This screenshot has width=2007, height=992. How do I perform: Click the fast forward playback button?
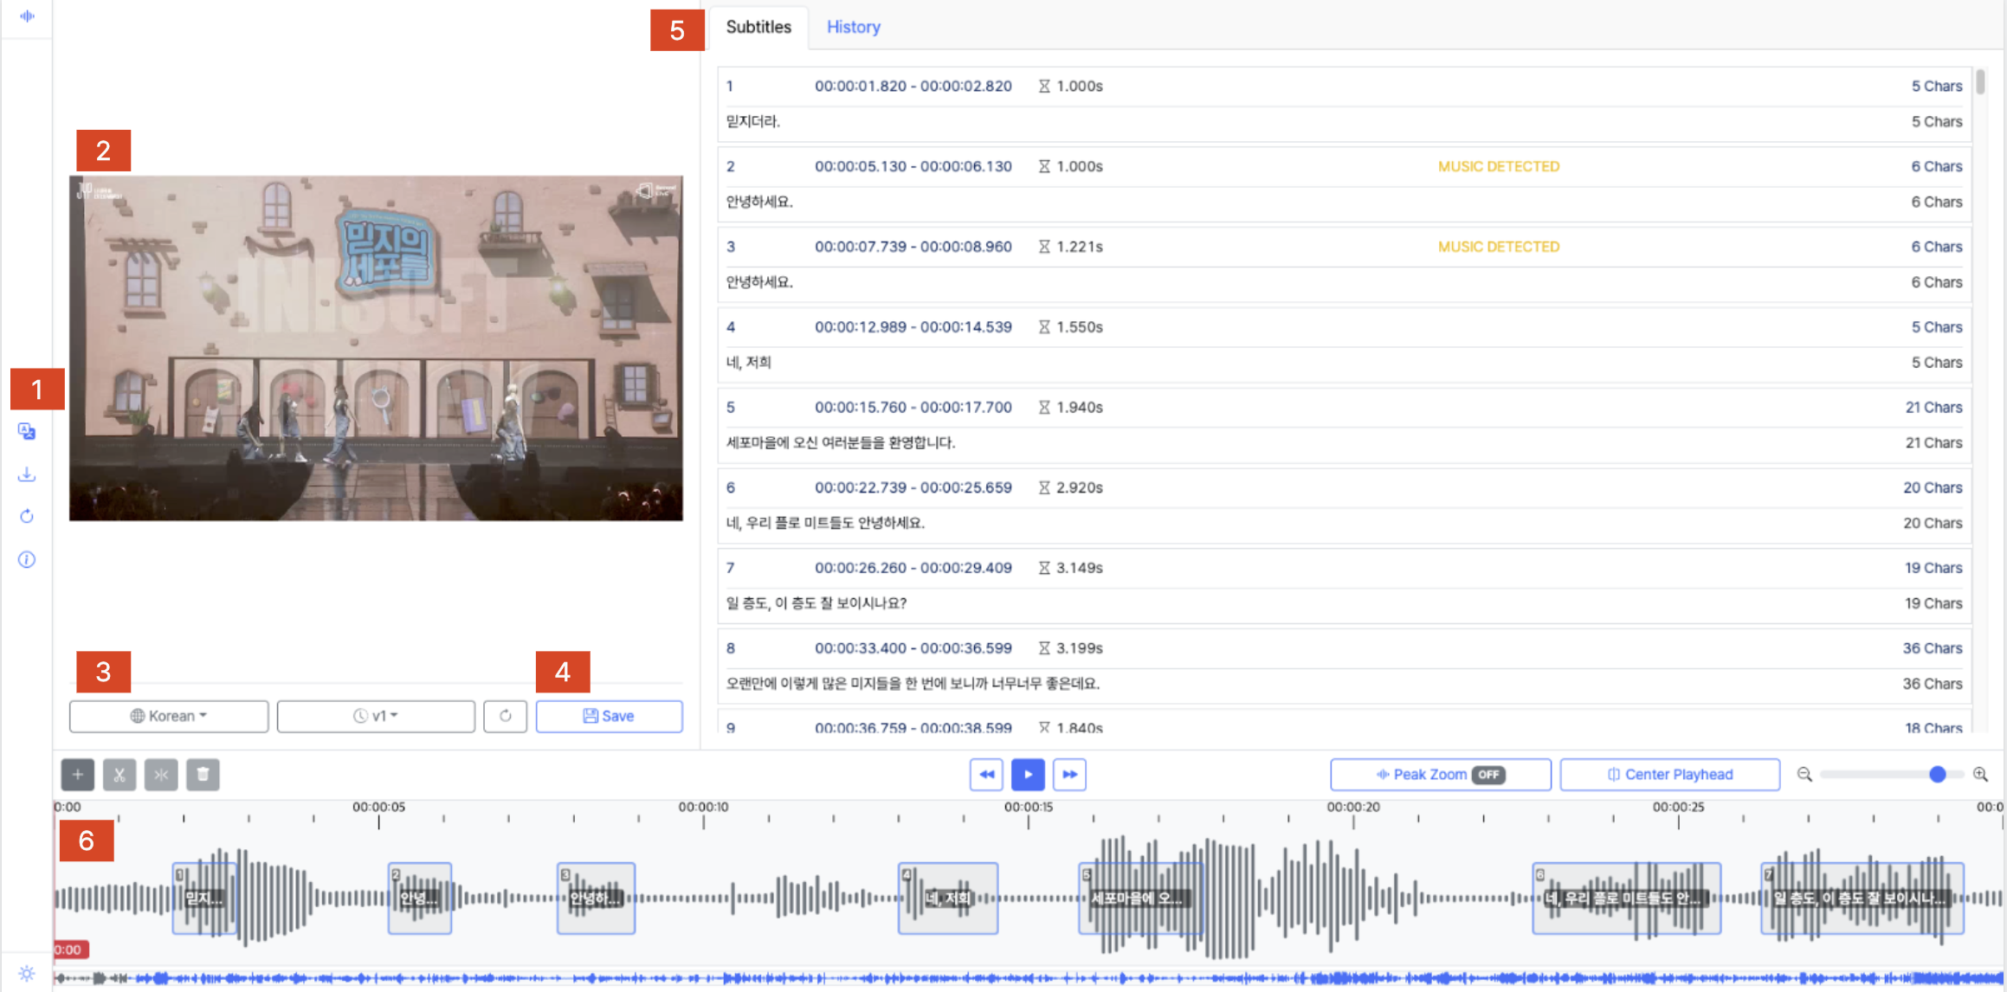click(1069, 775)
